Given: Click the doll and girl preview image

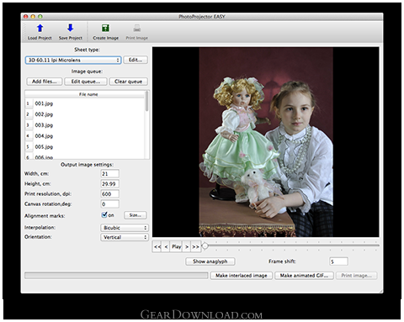Looking at the screenshot, I should 266,142.
